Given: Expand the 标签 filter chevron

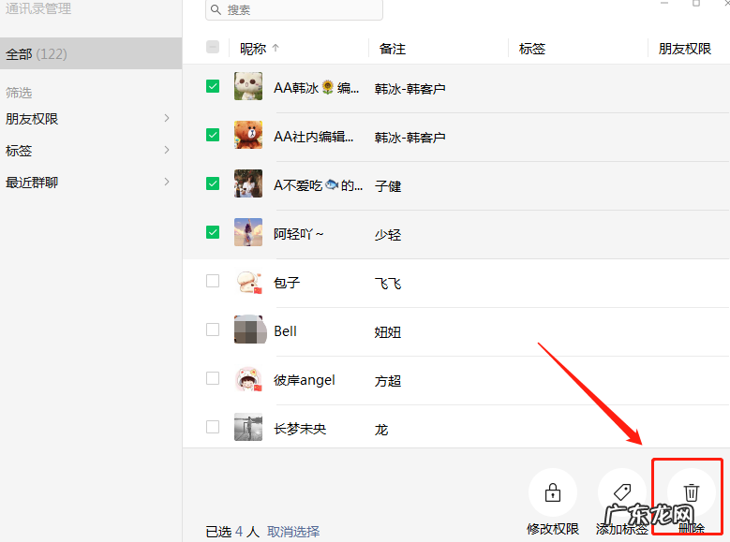Looking at the screenshot, I should (167, 150).
